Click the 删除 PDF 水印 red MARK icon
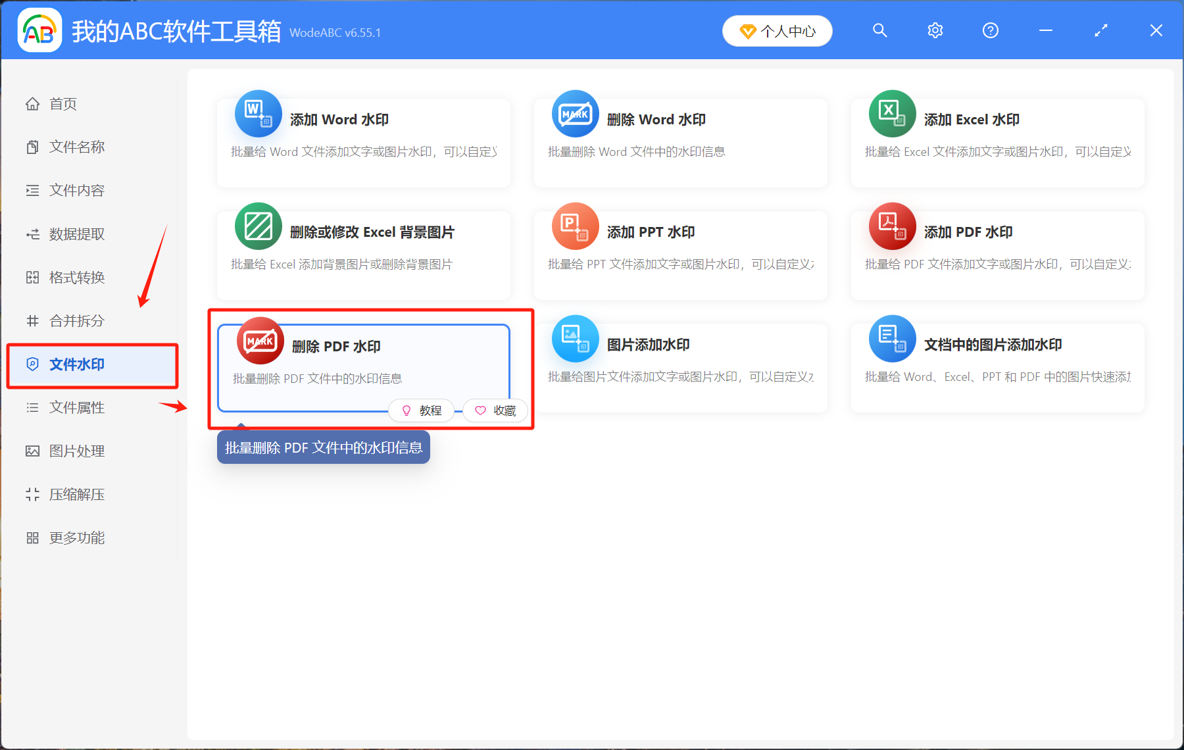The width and height of the screenshot is (1184, 750). (x=260, y=341)
